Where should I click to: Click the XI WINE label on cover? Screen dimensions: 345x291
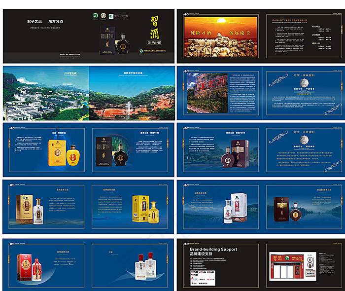154,42
